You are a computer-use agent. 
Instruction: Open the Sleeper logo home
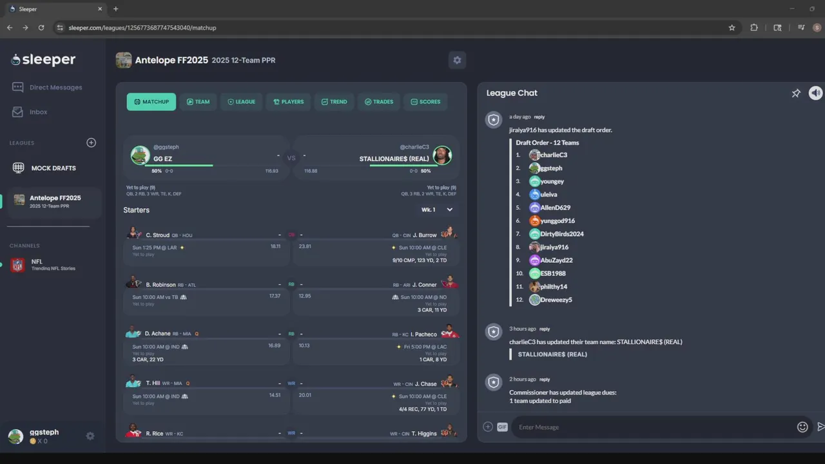(x=43, y=60)
